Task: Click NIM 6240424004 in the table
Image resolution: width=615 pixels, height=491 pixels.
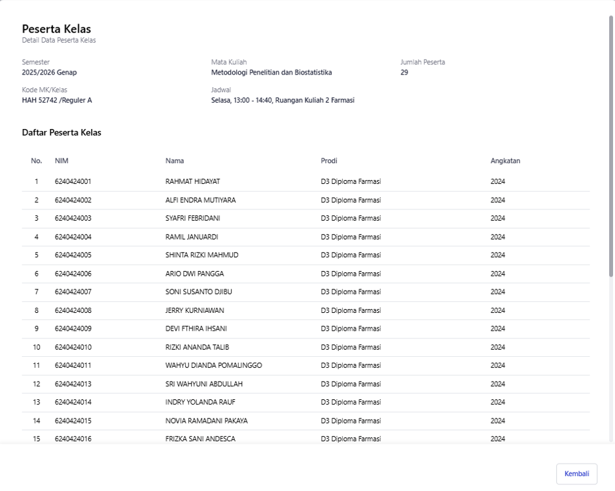Action: coord(73,237)
